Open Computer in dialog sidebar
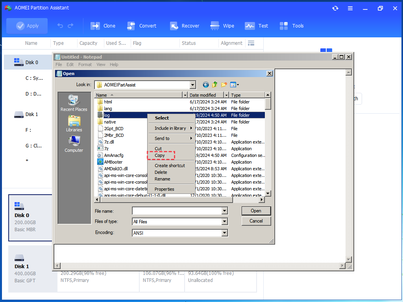This screenshot has width=403, height=302. coord(74,144)
